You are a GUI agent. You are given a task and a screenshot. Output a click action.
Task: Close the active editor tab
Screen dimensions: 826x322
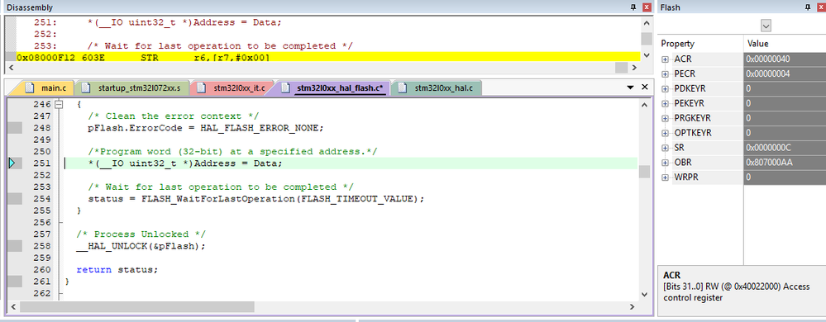click(644, 88)
